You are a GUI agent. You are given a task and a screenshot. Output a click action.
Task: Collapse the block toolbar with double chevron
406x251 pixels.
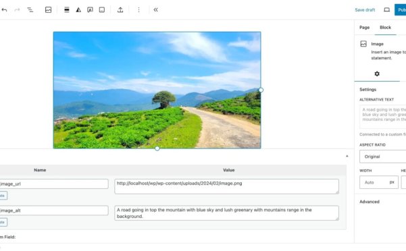click(x=155, y=10)
